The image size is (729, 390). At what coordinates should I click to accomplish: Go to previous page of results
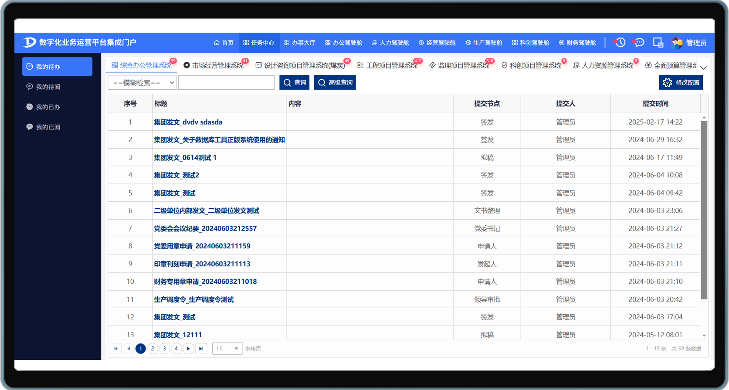point(129,349)
